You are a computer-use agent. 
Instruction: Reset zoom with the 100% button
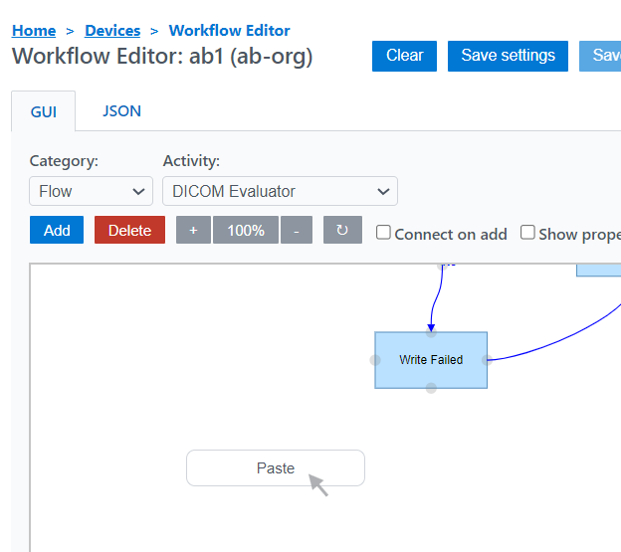point(245,230)
